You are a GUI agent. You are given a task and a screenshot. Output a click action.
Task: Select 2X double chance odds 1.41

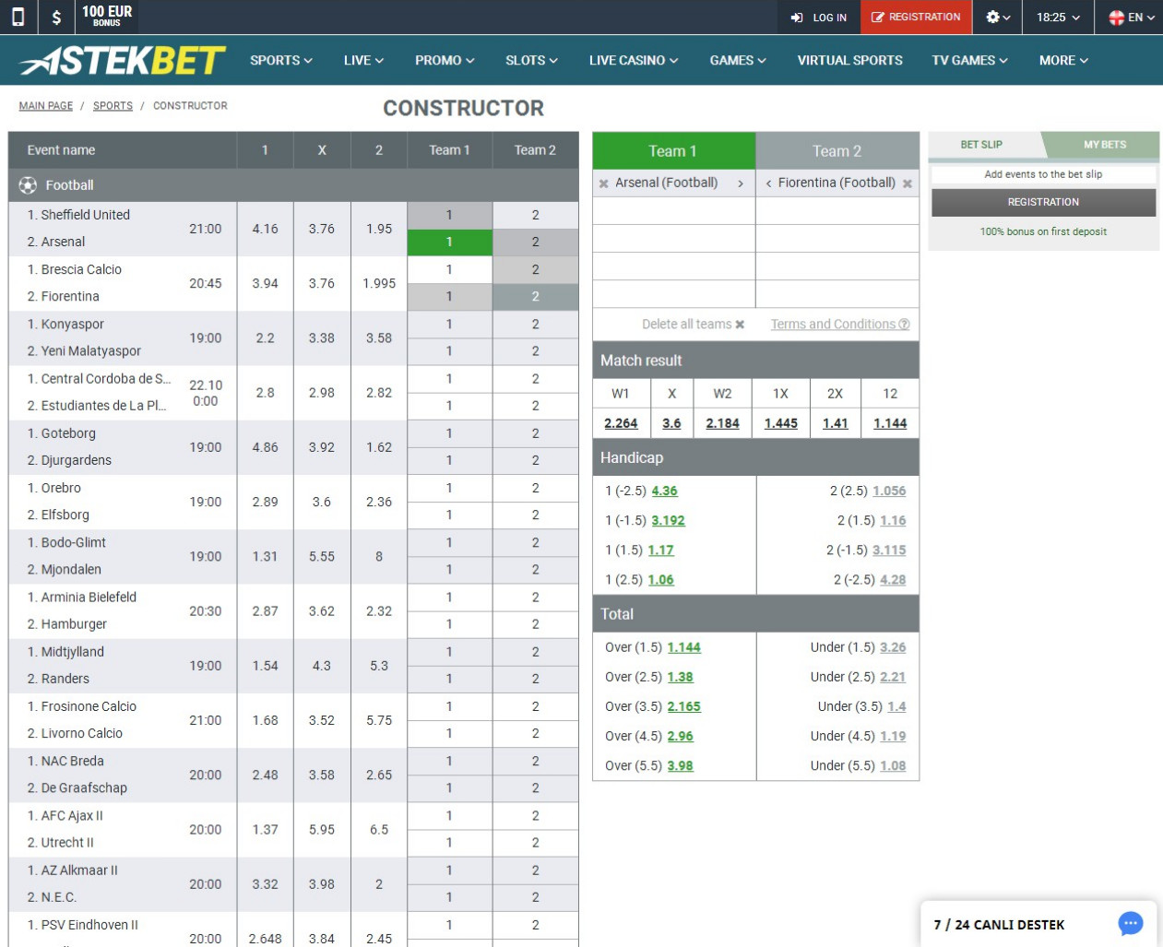tap(835, 423)
